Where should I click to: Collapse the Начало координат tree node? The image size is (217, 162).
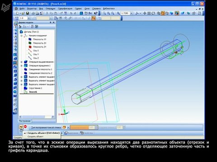(x=21, y=36)
